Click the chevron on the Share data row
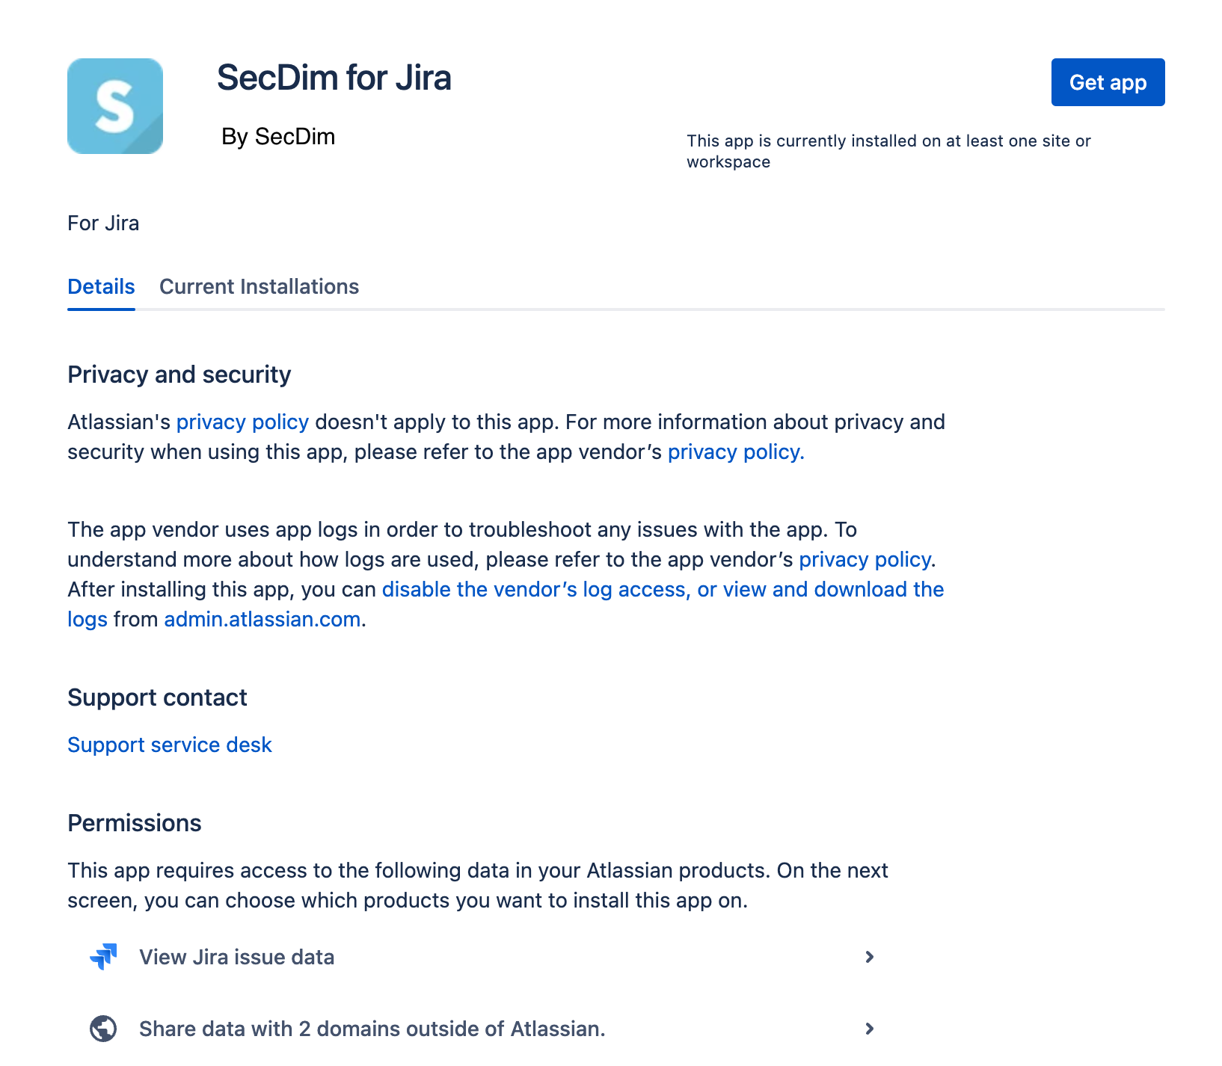Screen dimensions: 1222x1066 [870, 1028]
